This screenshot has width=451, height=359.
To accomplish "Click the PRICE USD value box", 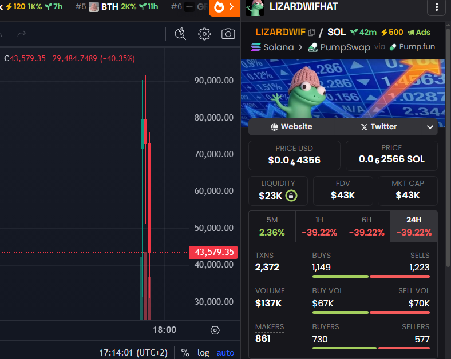I will [x=294, y=155].
